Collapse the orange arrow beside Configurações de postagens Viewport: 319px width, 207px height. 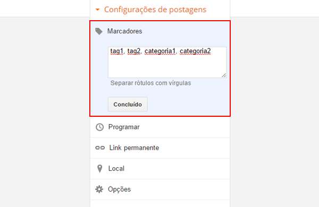(98, 10)
